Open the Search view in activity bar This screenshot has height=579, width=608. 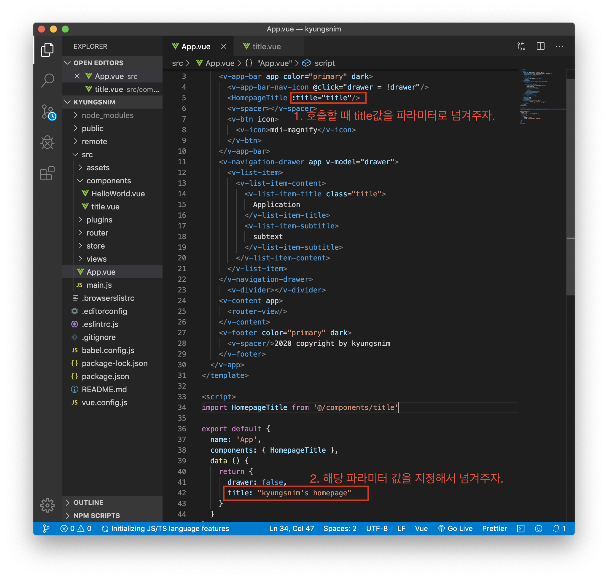coord(47,81)
